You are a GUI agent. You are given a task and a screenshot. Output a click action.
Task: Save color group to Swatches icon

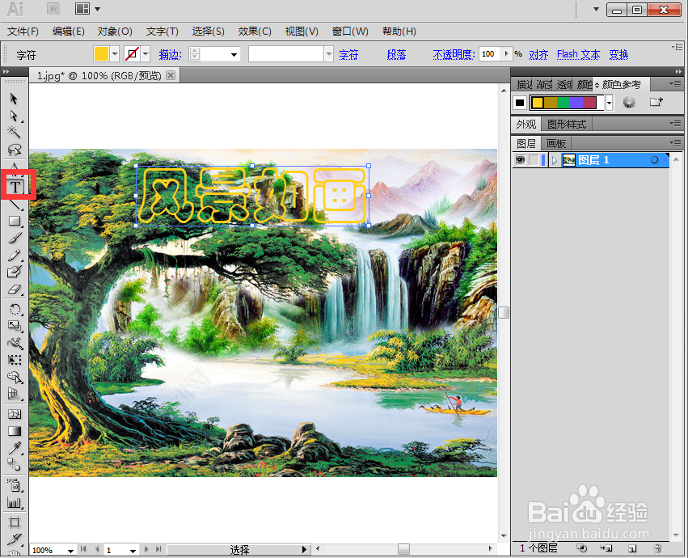tap(656, 102)
